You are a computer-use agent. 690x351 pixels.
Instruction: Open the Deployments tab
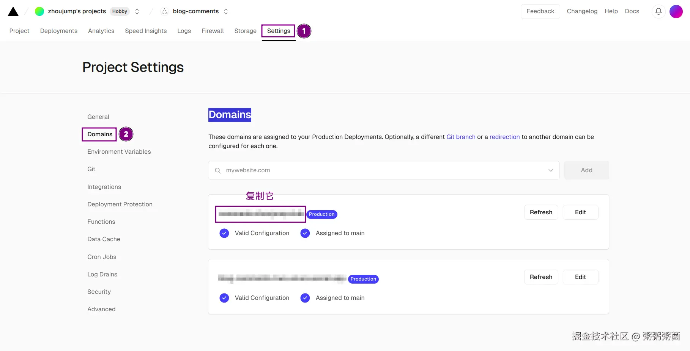coord(59,31)
